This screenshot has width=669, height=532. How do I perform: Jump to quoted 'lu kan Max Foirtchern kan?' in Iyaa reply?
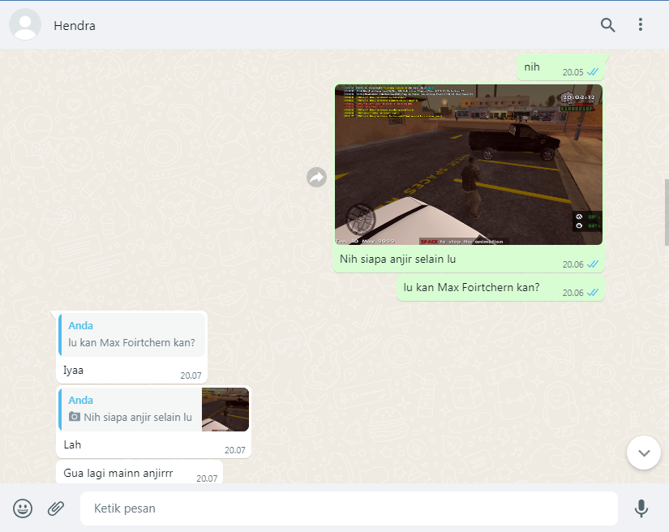[x=132, y=334]
